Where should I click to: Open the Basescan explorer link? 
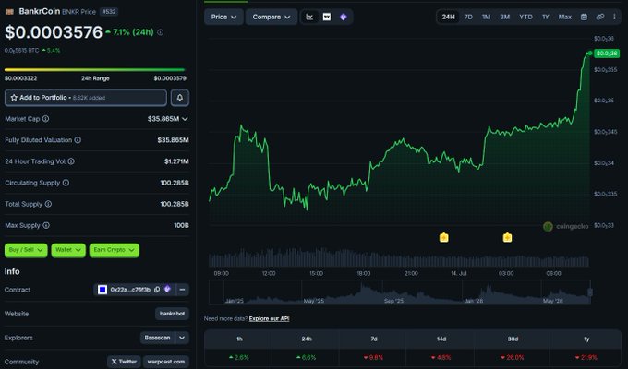(157, 338)
